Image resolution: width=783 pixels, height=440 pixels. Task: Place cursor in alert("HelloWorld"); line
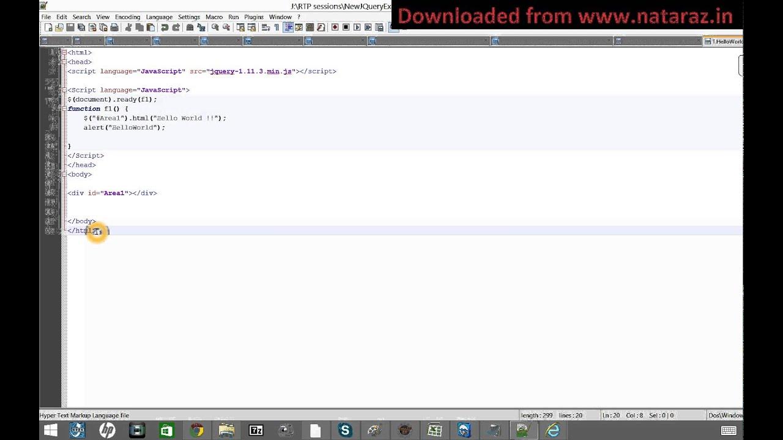(124, 127)
